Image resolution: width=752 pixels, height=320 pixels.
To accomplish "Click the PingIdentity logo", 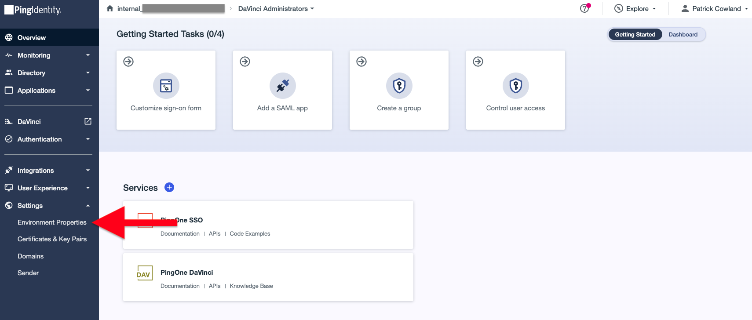I will pyautogui.click(x=33, y=10).
